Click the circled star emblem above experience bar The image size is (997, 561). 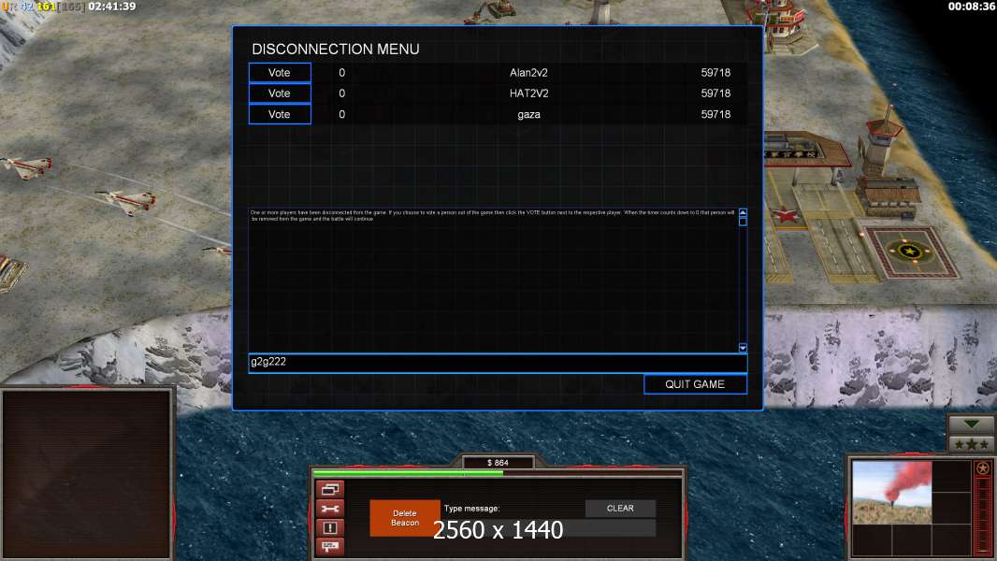[983, 468]
